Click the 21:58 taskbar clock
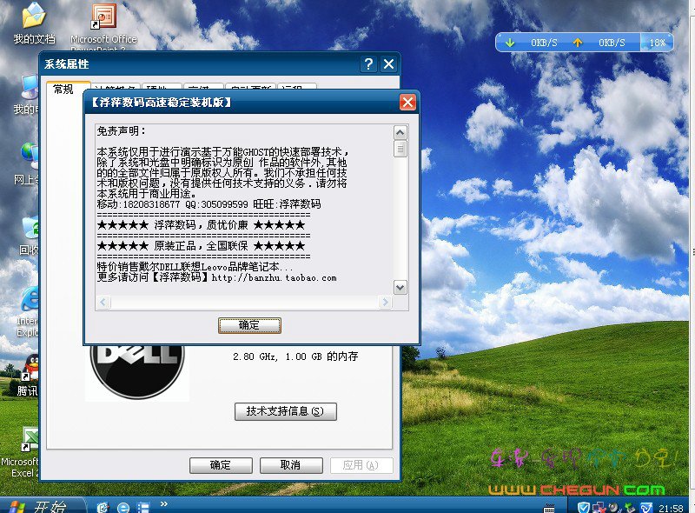695x513 pixels. pos(671,508)
